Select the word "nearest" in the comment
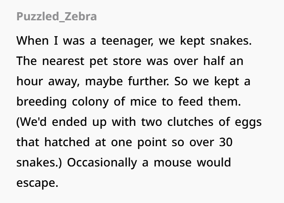 (x=63, y=61)
